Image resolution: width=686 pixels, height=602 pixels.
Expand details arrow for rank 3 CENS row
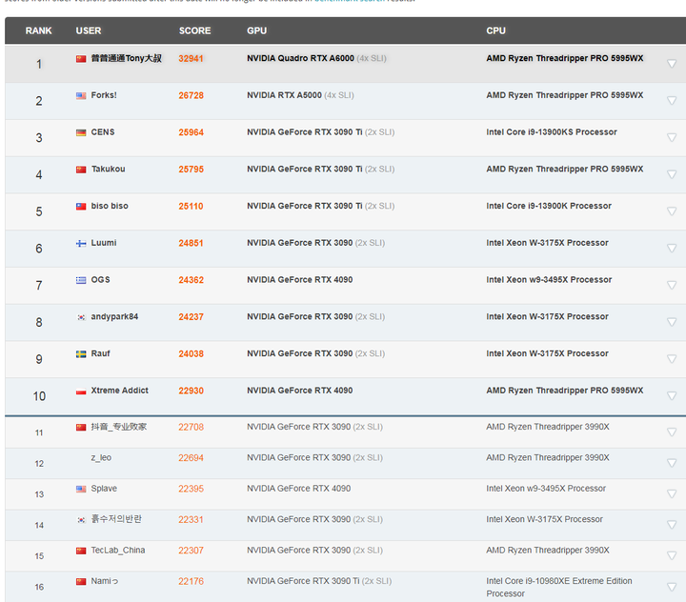[672, 138]
